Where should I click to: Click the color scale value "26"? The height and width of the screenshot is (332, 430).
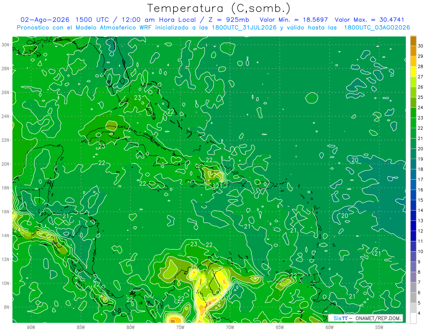click(x=420, y=87)
